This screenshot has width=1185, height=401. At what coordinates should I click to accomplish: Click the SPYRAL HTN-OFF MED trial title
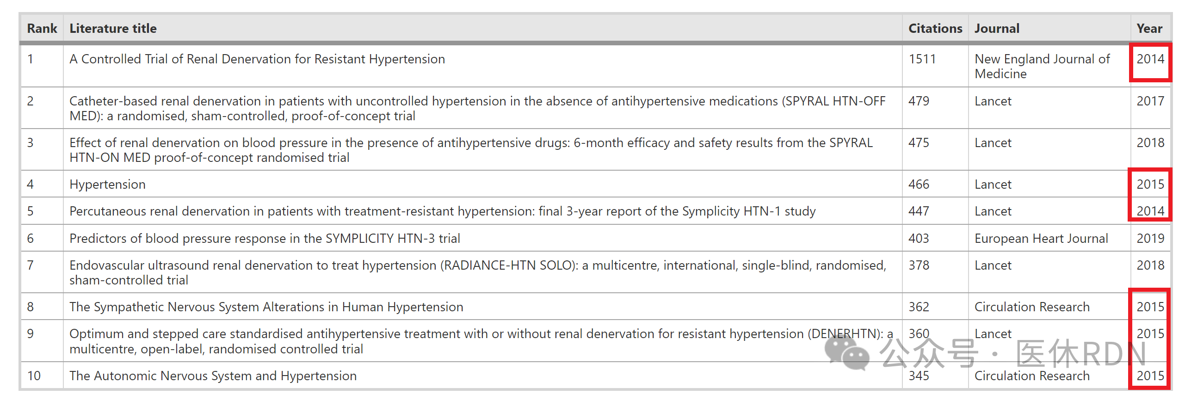coord(478,108)
